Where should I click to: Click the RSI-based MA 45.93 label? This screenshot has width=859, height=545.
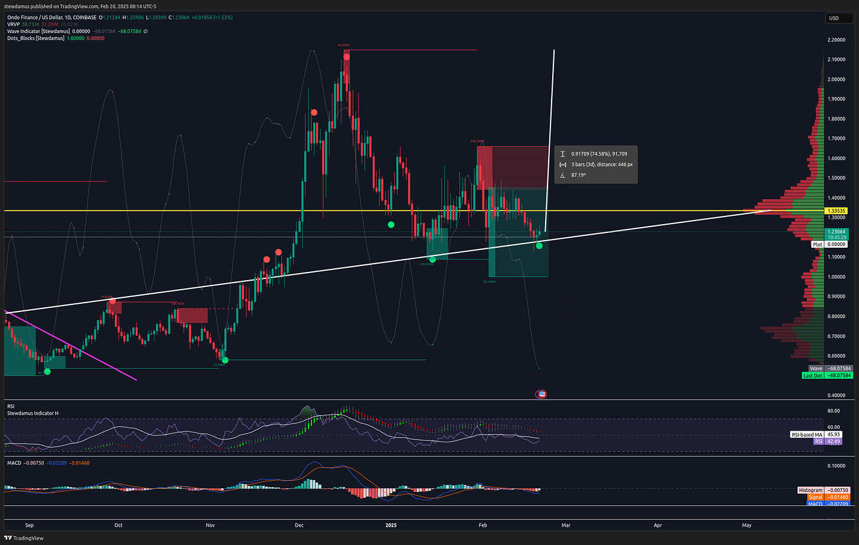pos(816,435)
